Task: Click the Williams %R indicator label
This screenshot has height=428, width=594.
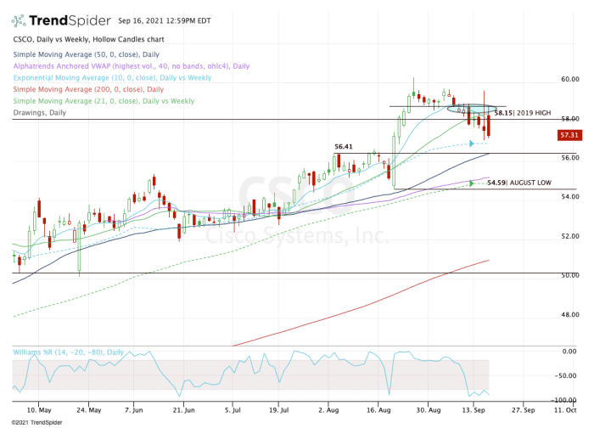Action: pos(68,352)
